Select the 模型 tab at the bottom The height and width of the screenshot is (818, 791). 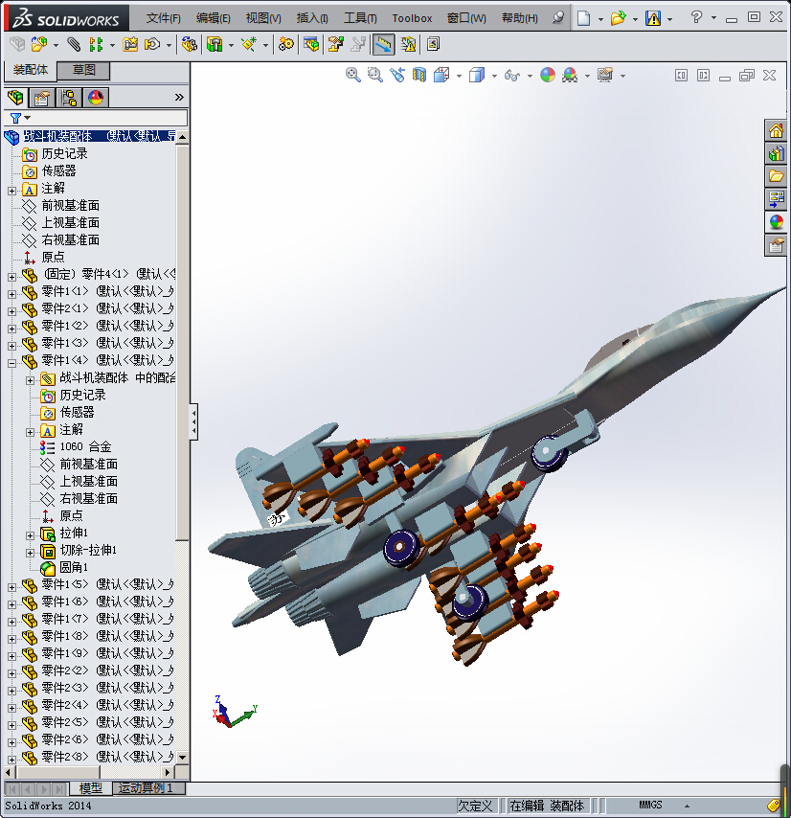tap(90, 787)
